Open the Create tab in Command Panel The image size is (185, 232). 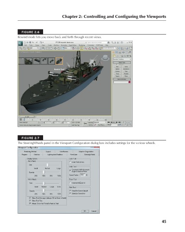[113, 52]
